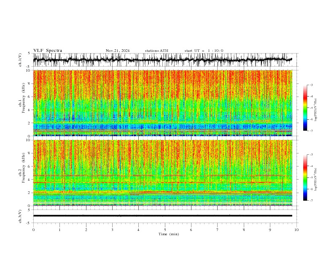
Task: Click time axis tick label '3'
Action: coord(112,230)
